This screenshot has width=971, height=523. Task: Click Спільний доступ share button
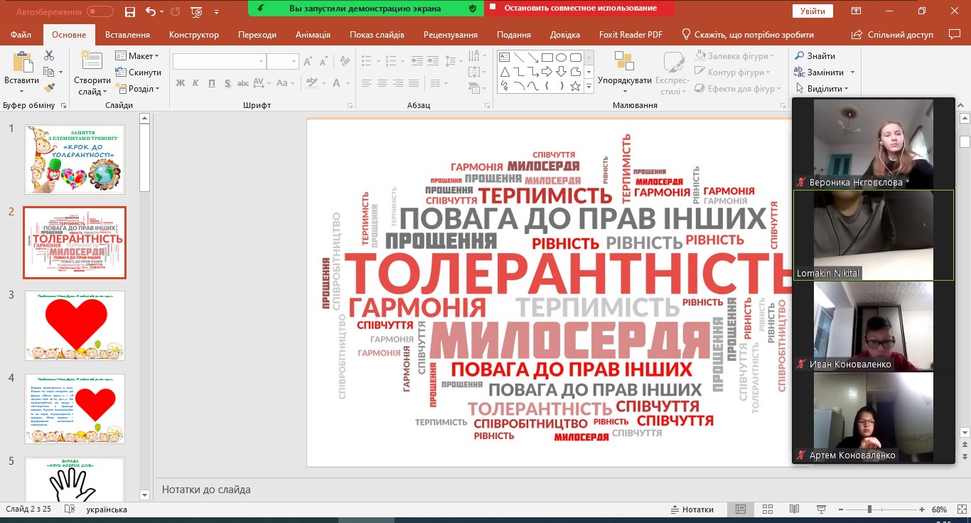[x=892, y=35]
